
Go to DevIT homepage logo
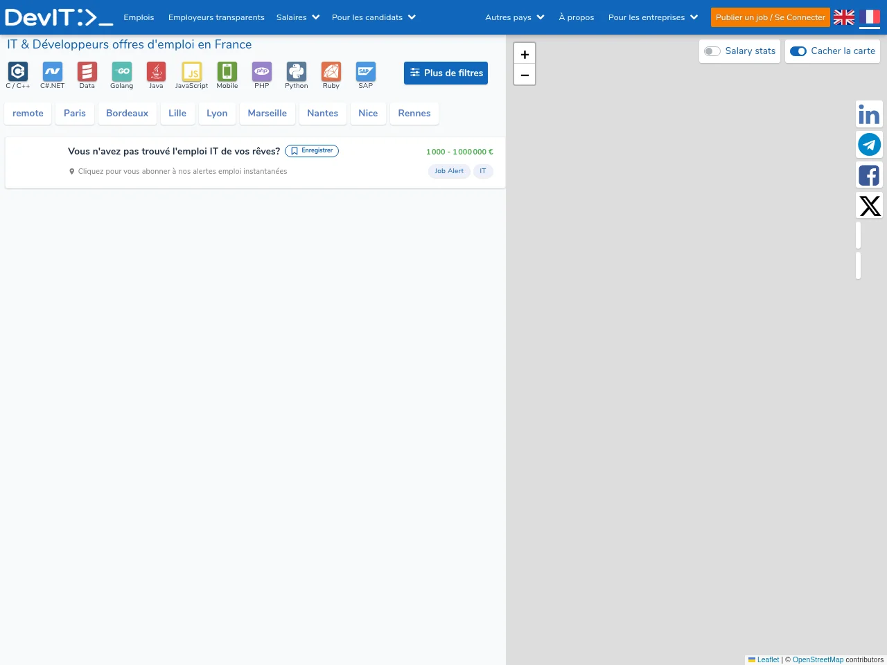point(59,17)
